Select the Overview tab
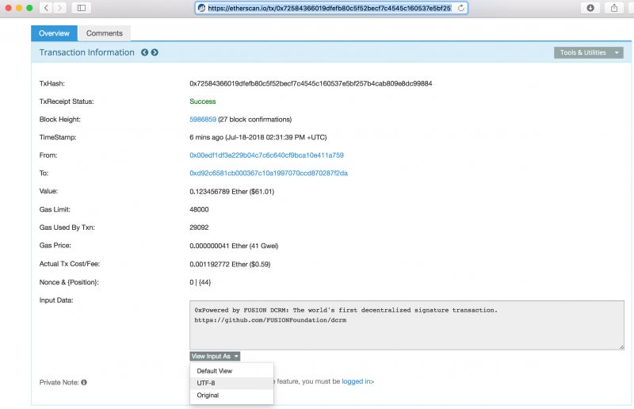Viewport: 634px width, 409px height. click(54, 33)
